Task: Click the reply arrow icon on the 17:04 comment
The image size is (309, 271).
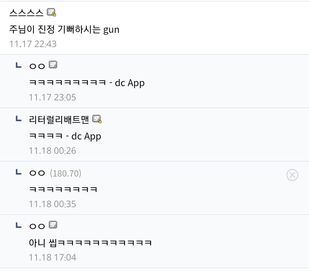Action: (x=18, y=225)
